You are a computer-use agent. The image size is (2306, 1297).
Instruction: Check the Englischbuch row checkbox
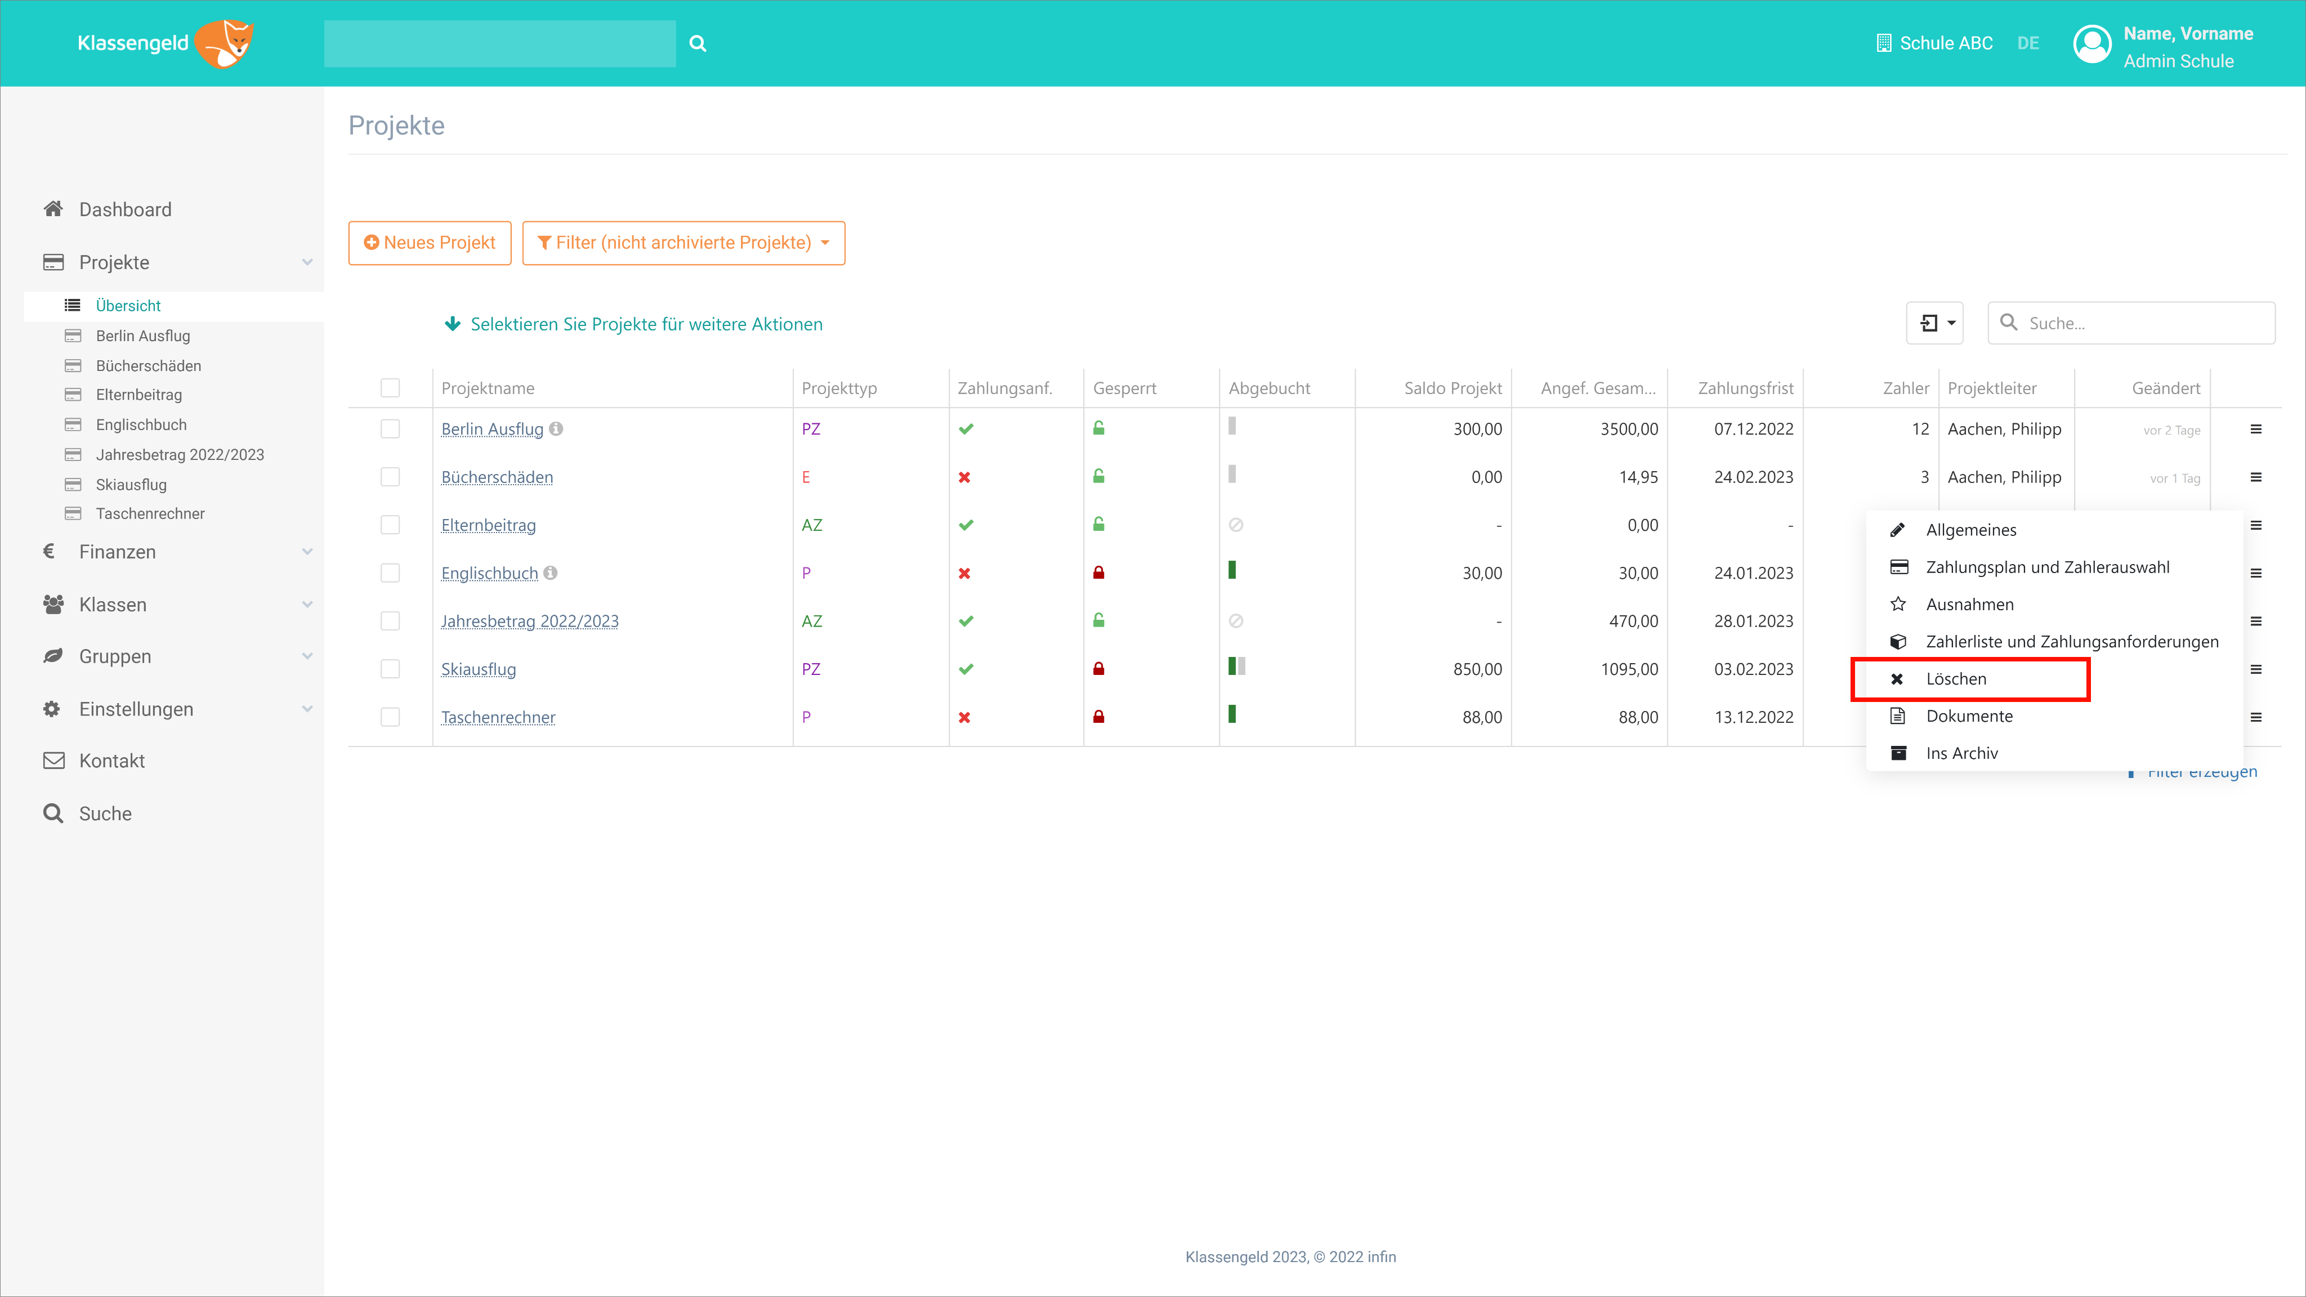(390, 573)
